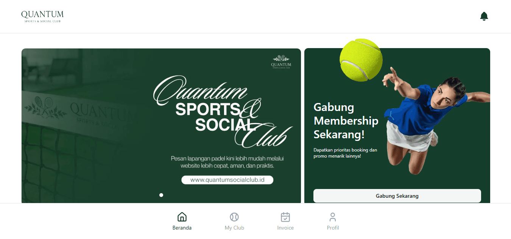Click the Beranda house icon
The image size is (511, 239).
point(182,217)
